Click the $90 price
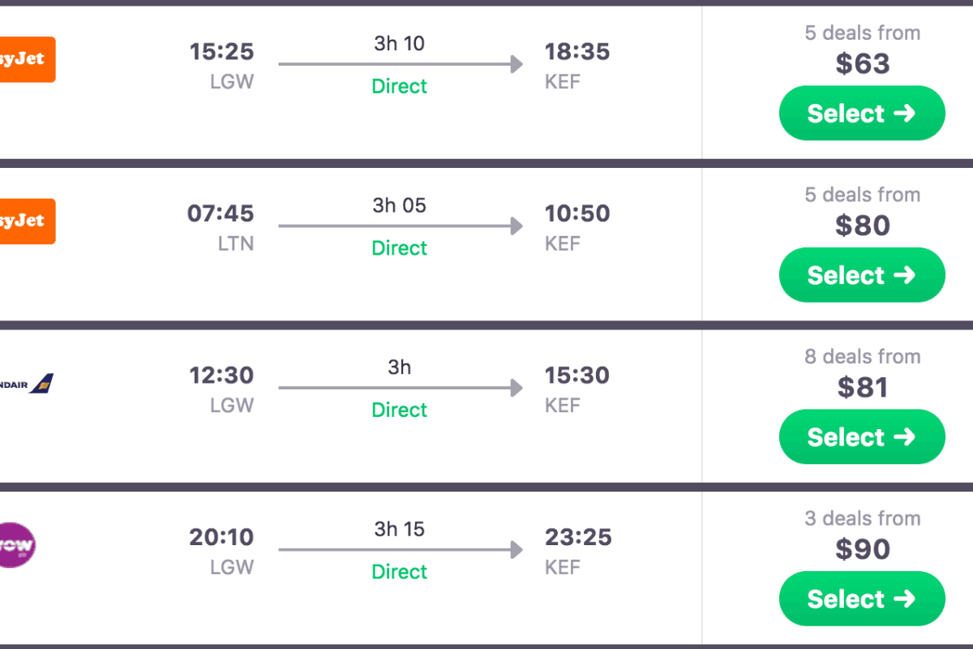The width and height of the screenshot is (973, 649). (x=862, y=549)
